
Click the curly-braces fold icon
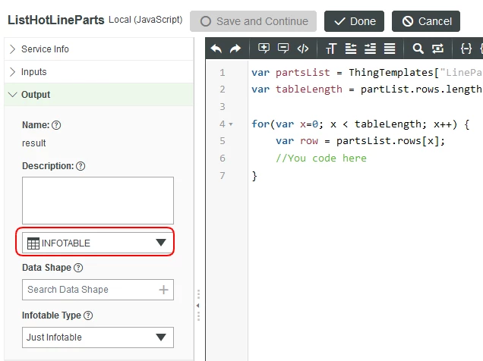(x=466, y=49)
